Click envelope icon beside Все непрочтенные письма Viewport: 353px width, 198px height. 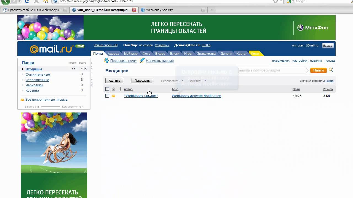pos(22,100)
